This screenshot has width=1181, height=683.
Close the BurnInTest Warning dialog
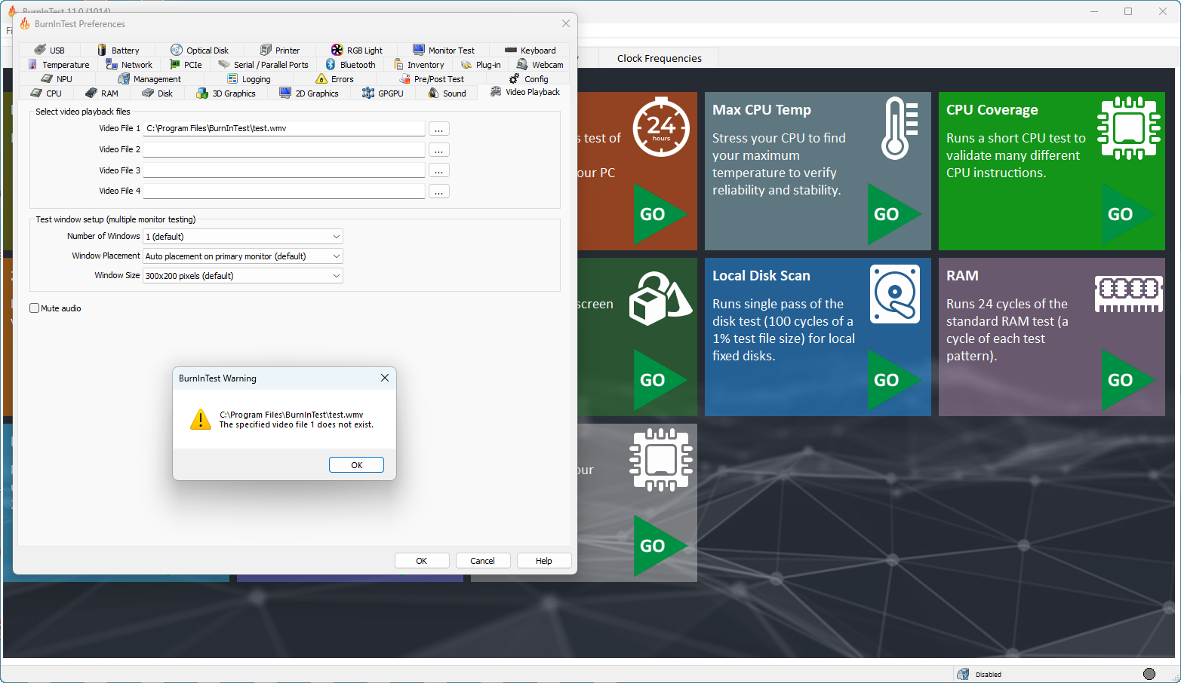[x=385, y=378]
